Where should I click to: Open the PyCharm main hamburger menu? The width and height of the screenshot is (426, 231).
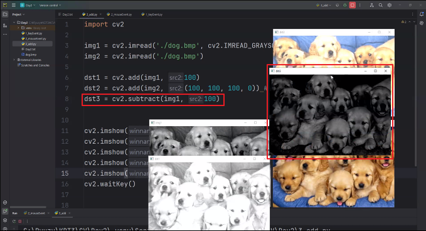pyautogui.click(x=14, y=5)
